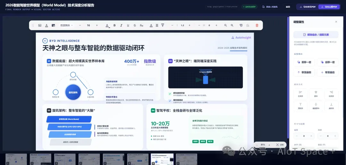Increase the 高度 height value
346x165 pixels.
(335, 136)
